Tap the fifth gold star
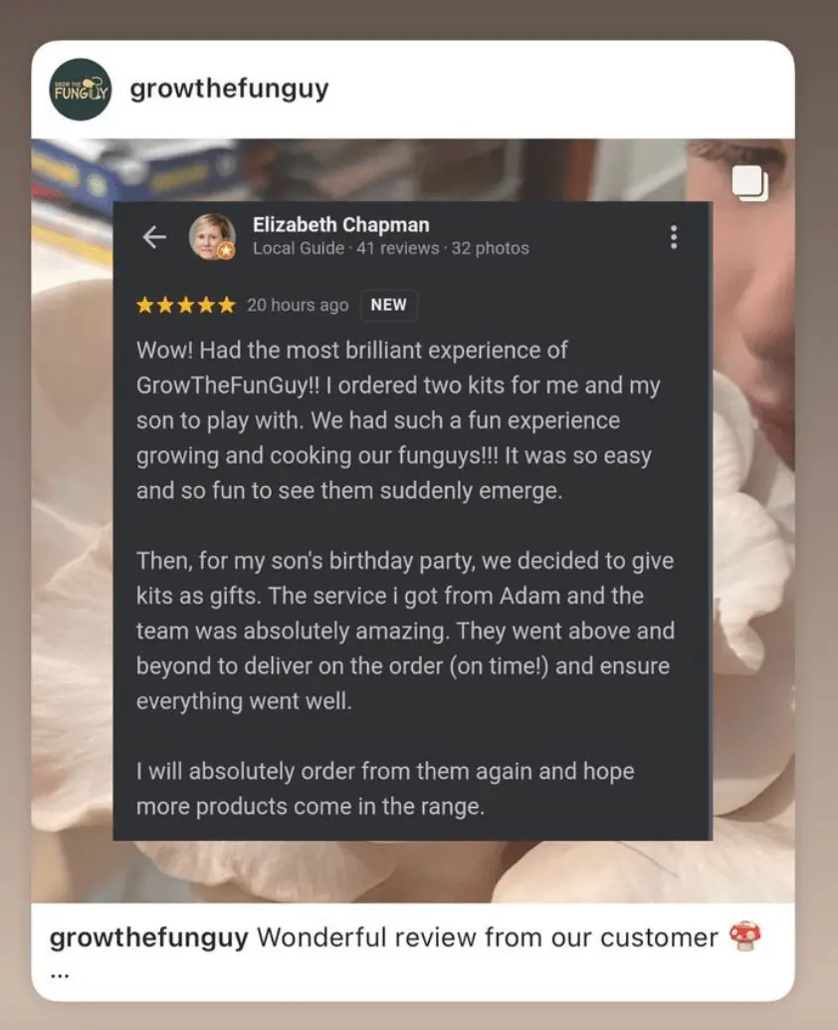838x1030 pixels. pyautogui.click(x=226, y=305)
